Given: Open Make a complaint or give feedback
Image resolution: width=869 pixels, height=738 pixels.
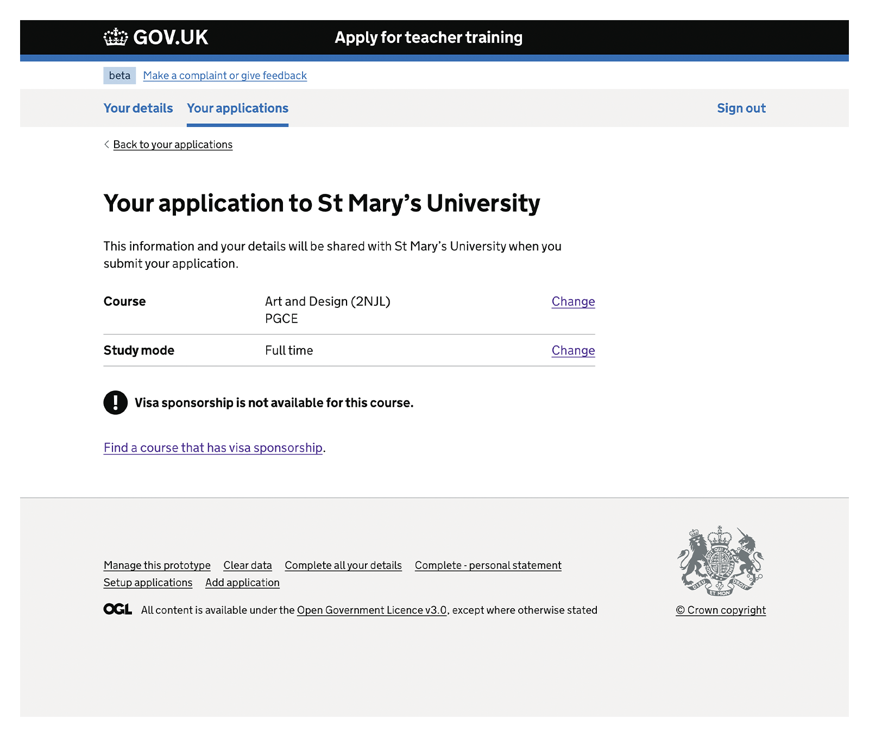Looking at the screenshot, I should click(x=225, y=75).
